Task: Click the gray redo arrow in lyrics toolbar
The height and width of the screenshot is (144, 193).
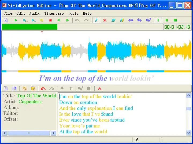Action: [52, 89]
